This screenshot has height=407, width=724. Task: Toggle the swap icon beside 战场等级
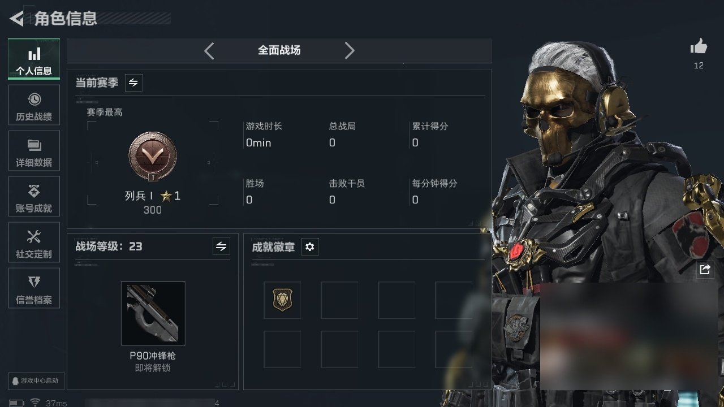[x=221, y=246]
